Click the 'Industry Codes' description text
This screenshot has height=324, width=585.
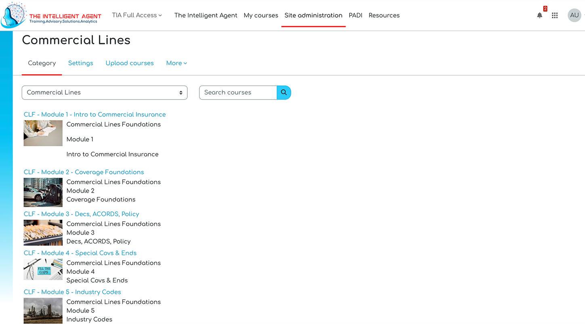click(89, 320)
